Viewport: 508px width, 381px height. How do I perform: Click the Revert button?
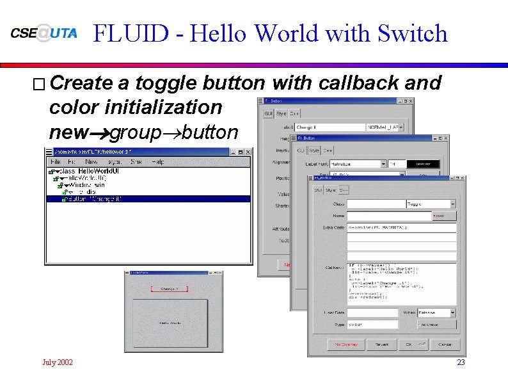click(382, 345)
